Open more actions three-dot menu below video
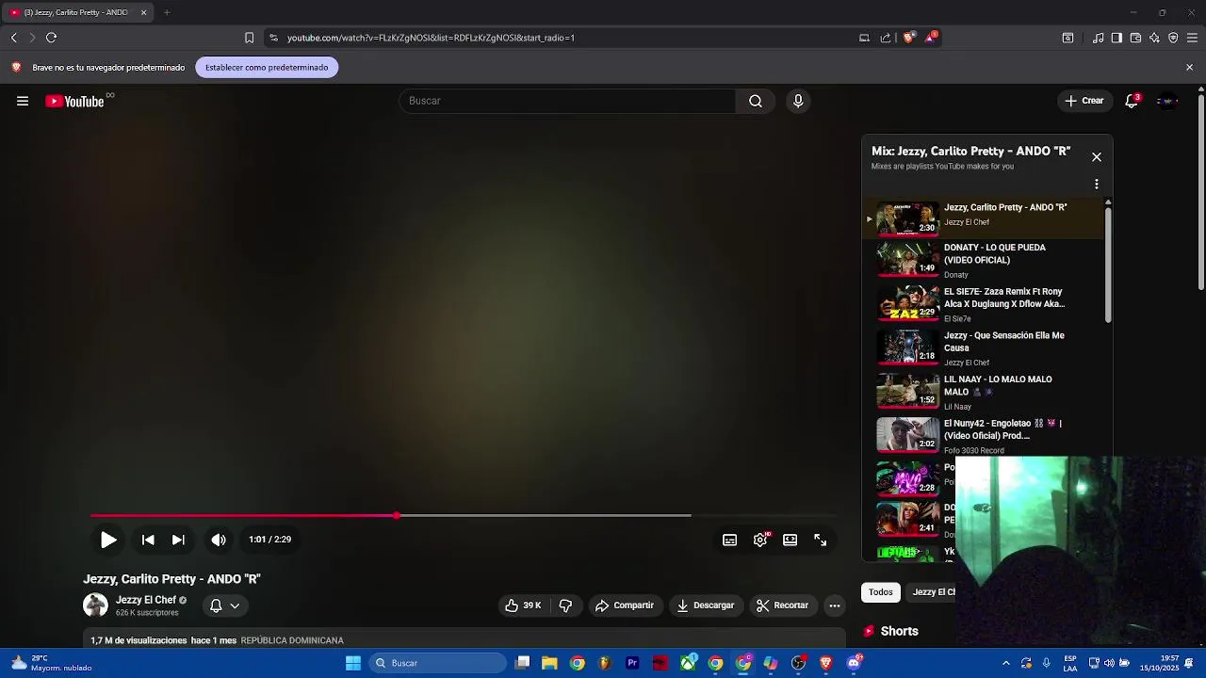Image resolution: width=1206 pixels, height=678 pixels. tap(834, 605)
